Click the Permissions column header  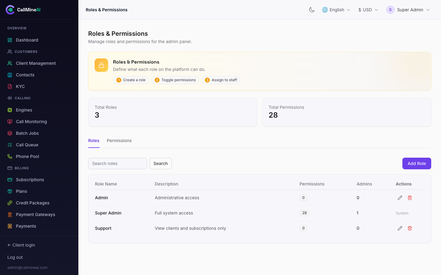[312, 184]
